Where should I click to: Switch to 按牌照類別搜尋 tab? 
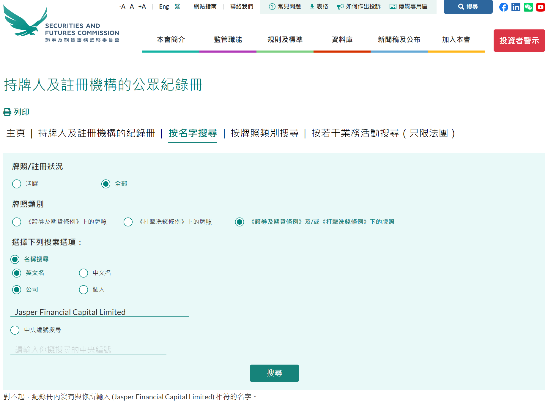[264, 133]
